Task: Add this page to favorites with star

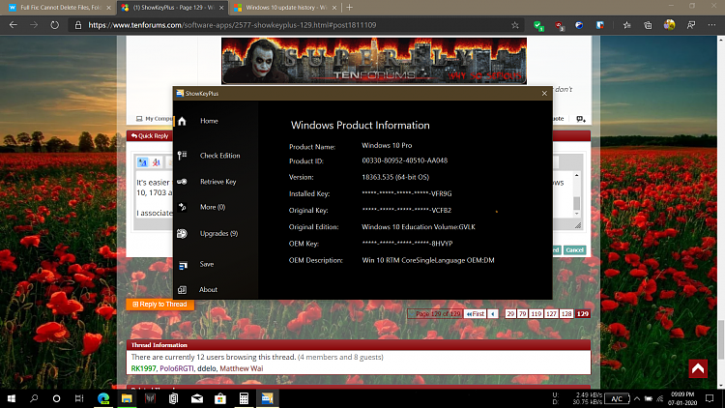Action: pos(515,25)
